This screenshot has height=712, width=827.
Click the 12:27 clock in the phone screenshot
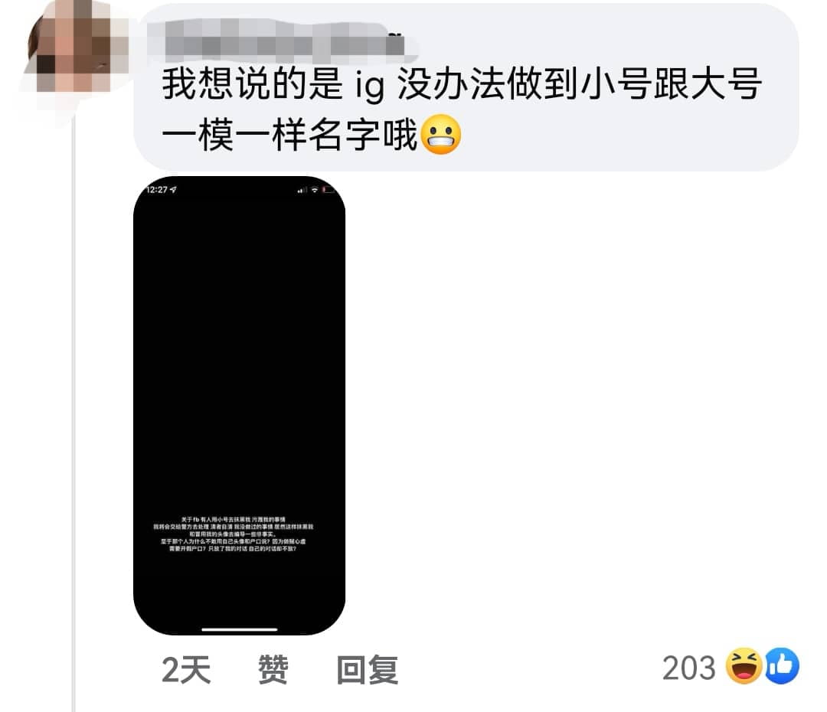[157, 189]
